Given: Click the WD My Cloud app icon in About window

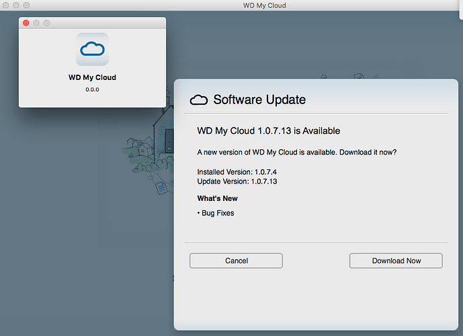Looking at the screenshot, I should point(92,49).
